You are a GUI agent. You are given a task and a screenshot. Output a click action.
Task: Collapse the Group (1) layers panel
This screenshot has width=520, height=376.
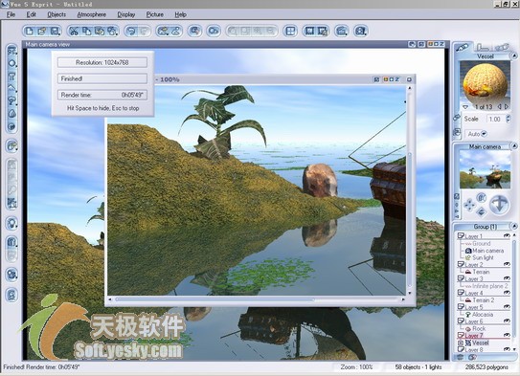click(x=513, y=227)
